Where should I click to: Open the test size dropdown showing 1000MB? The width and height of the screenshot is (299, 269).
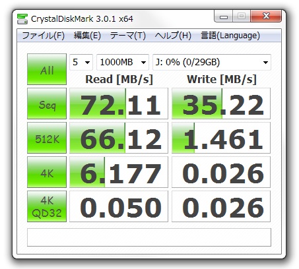[123, 63]
